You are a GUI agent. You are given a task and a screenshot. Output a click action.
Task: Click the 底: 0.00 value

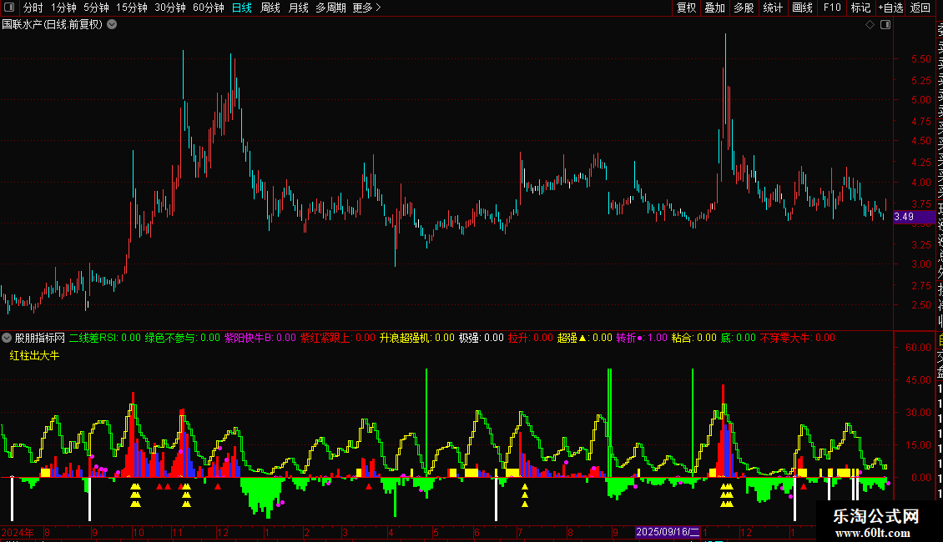pyautogui.click(x=738, y=338)
